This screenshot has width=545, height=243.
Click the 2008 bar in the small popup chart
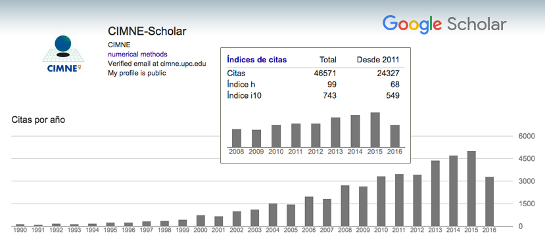pos(237,138)
